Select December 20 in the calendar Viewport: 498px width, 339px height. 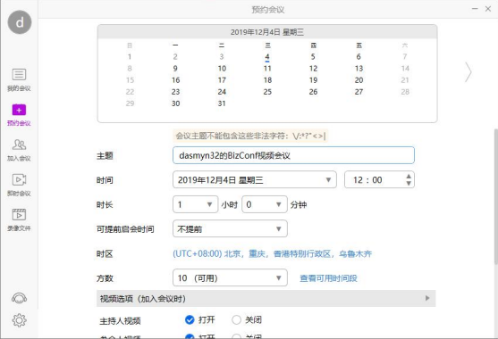coord(359,80)
